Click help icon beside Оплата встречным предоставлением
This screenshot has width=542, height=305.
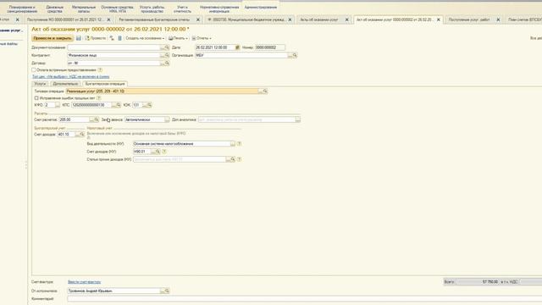(100, 69)
